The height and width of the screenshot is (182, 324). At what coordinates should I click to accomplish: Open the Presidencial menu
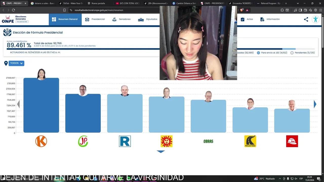pos(95,19)
